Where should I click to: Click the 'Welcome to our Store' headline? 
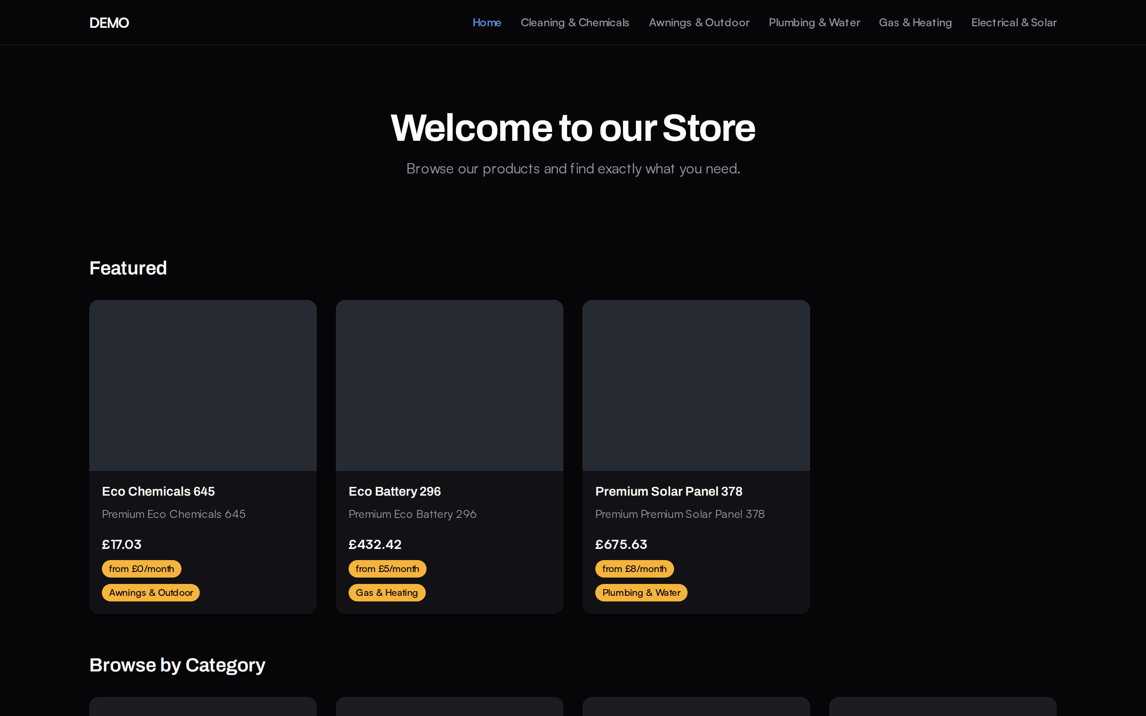pos(573,128)
